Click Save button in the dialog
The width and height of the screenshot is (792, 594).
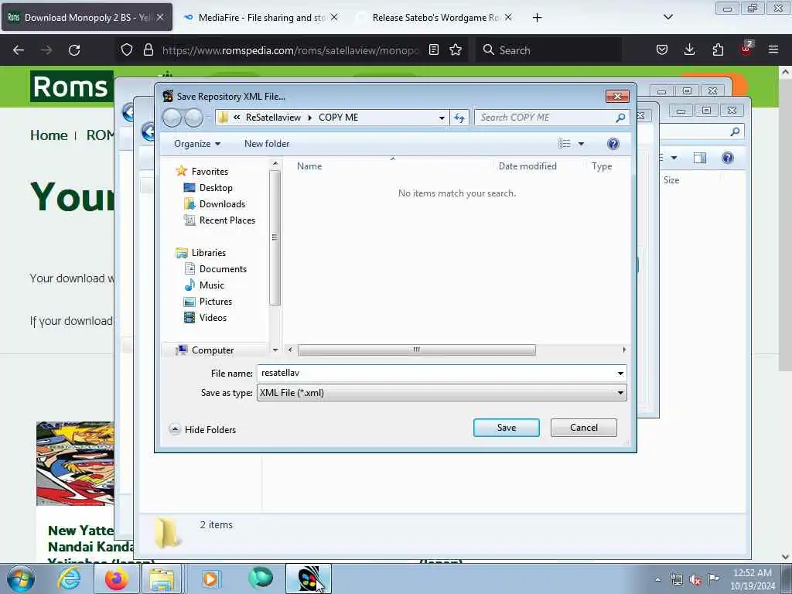tap(506, 427)
